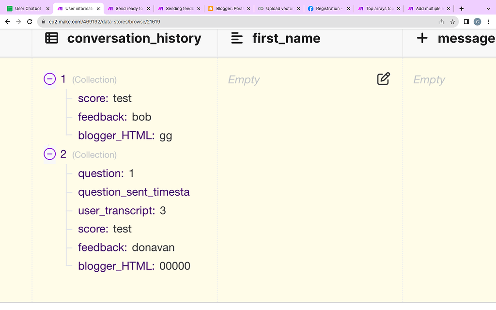Open the browser side panel icon
Screen dimensions: 496x310
tap(466, 22)
